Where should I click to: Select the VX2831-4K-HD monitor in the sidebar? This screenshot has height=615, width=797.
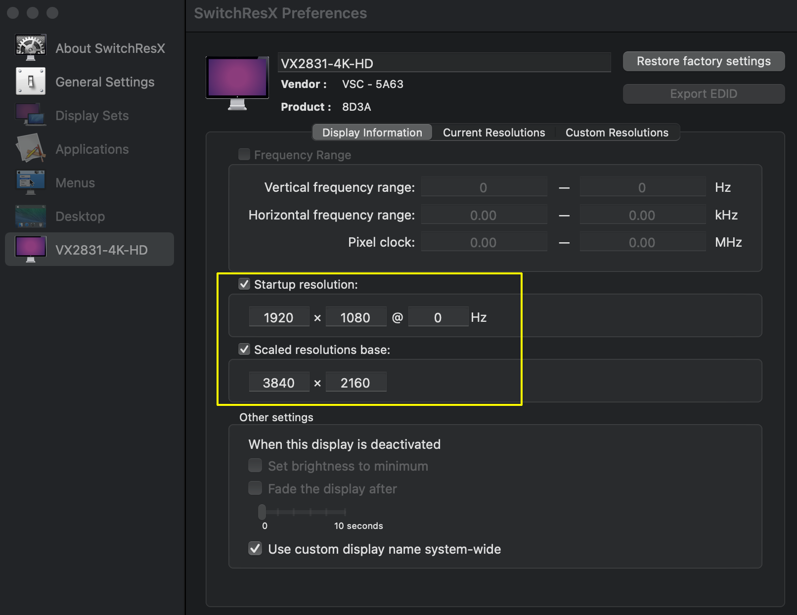pyautogui.click(x=89, y=250)
